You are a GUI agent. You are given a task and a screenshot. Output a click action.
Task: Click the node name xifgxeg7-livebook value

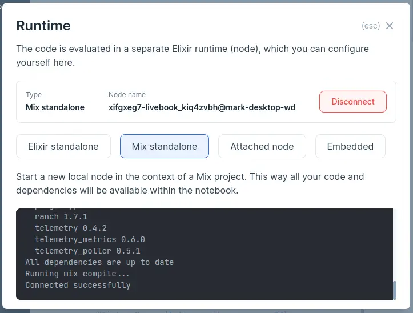[x=202, y=107]
